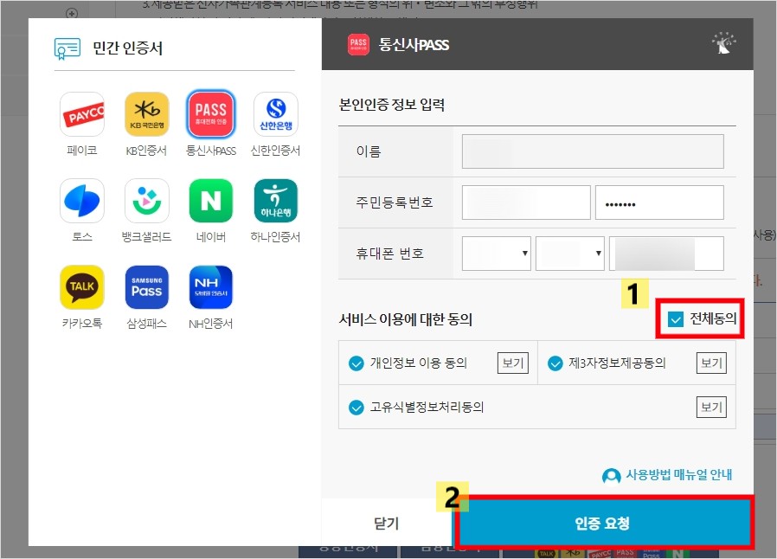Click the 네이버 label
777x559 pixels.
(211, 237)
